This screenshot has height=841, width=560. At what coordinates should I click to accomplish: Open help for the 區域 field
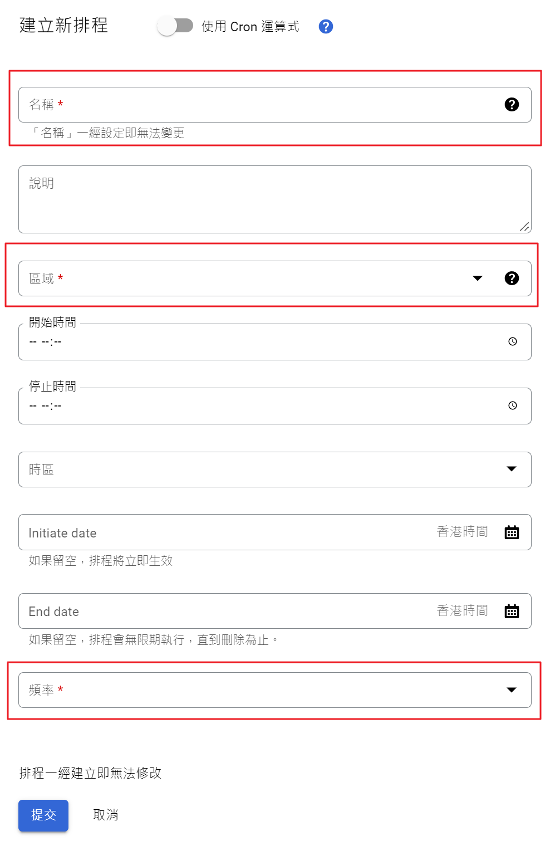[x=512, y=278]
